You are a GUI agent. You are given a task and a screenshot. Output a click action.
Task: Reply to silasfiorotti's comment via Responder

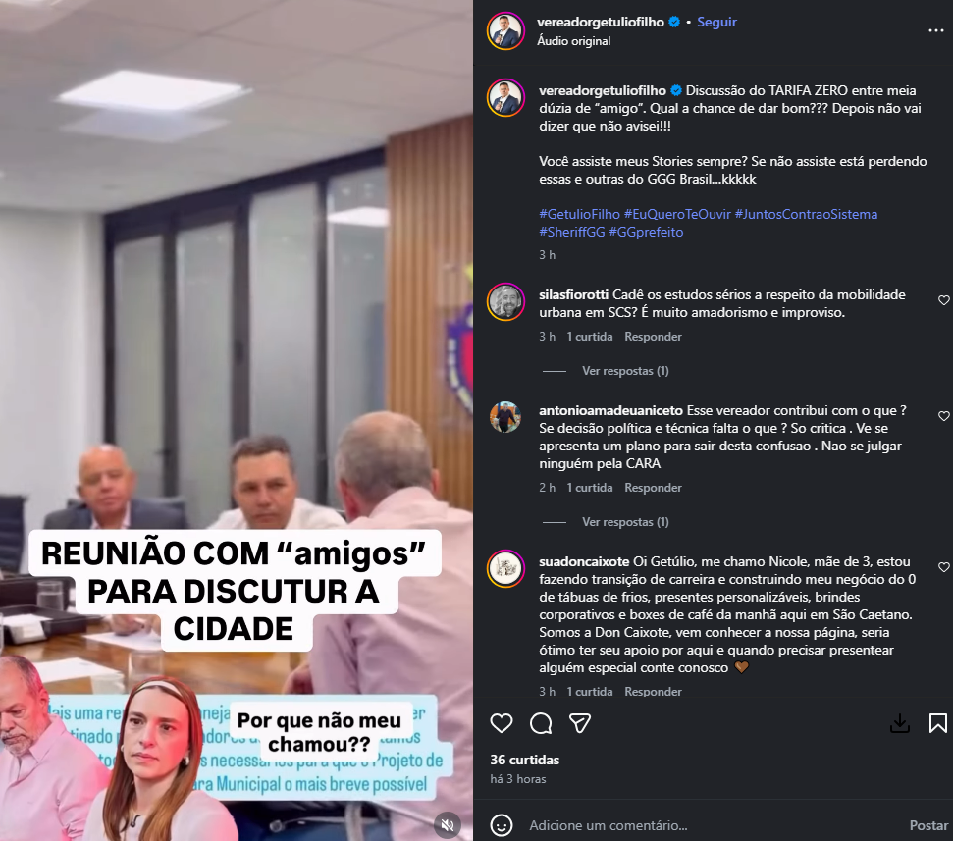coord(653,336)
